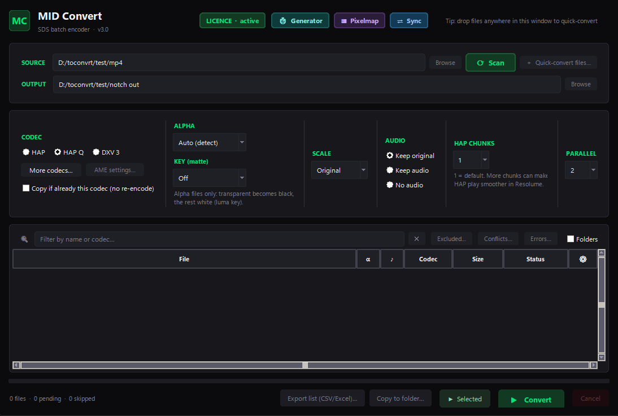The height and width of the screenshot is (416, 618).
Task: Click the MC app logo icon
Action: [19, 21]
